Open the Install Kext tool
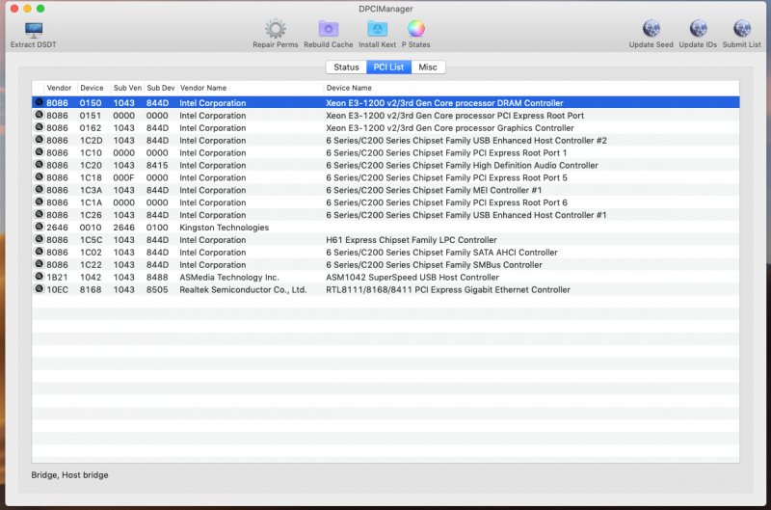 377,29
